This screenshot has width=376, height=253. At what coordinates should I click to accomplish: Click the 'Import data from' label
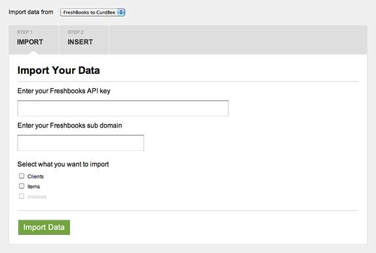(x=31, y=12)
